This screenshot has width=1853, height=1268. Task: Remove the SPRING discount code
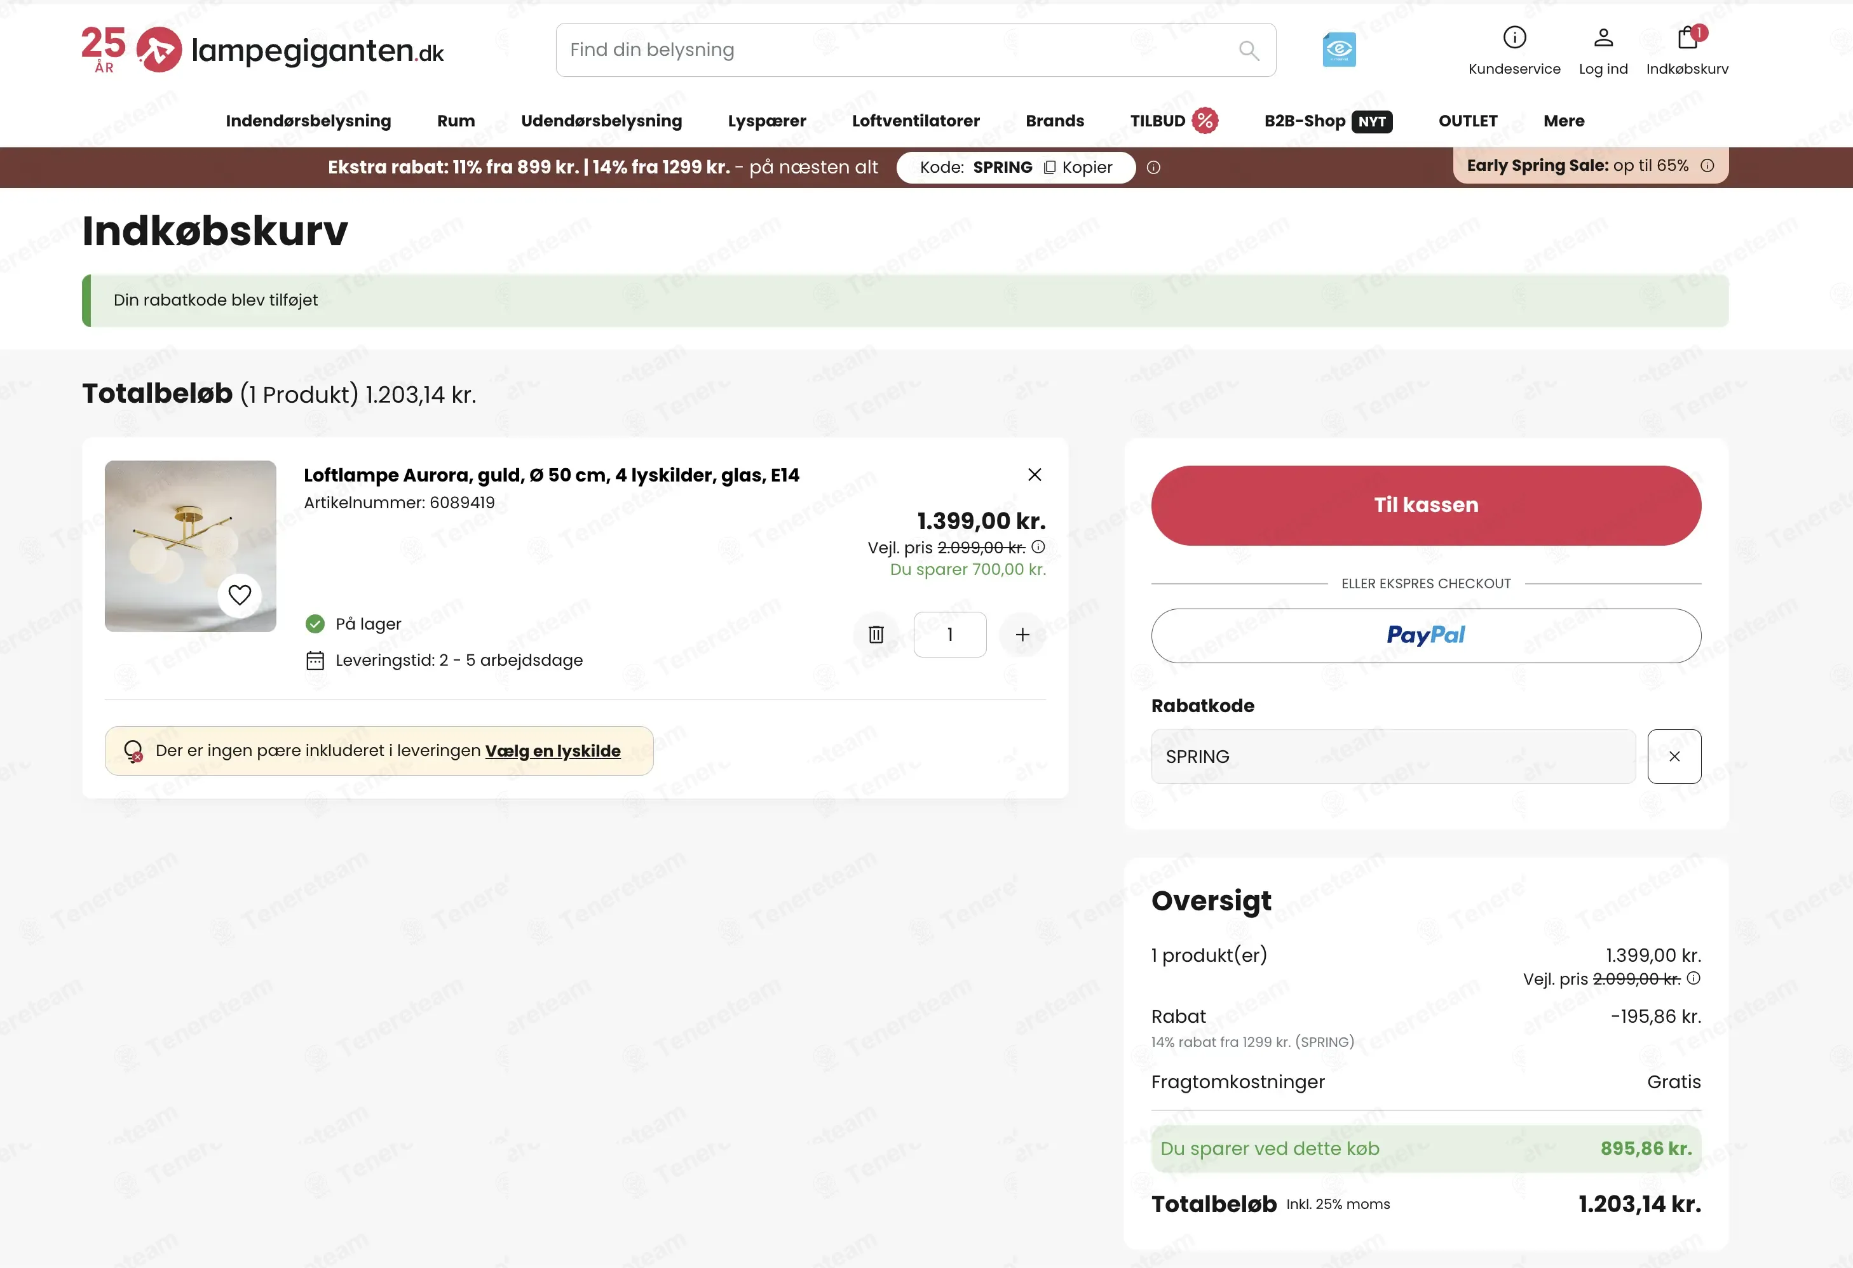coord(1674,757)
